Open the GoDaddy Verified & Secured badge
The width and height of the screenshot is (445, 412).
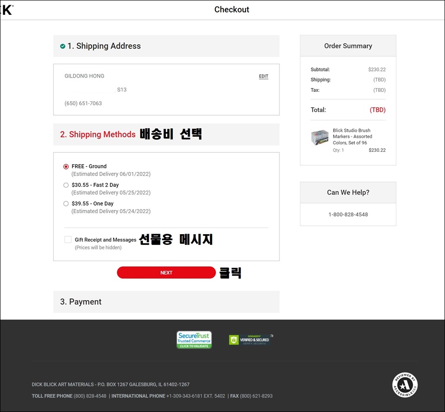251,340
